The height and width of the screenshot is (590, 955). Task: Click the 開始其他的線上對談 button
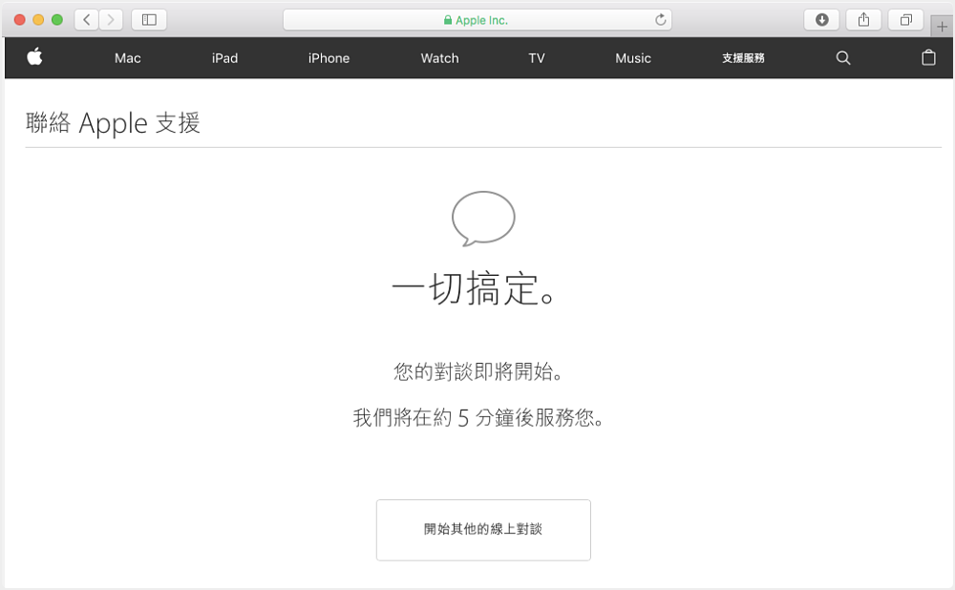[483, 530]
